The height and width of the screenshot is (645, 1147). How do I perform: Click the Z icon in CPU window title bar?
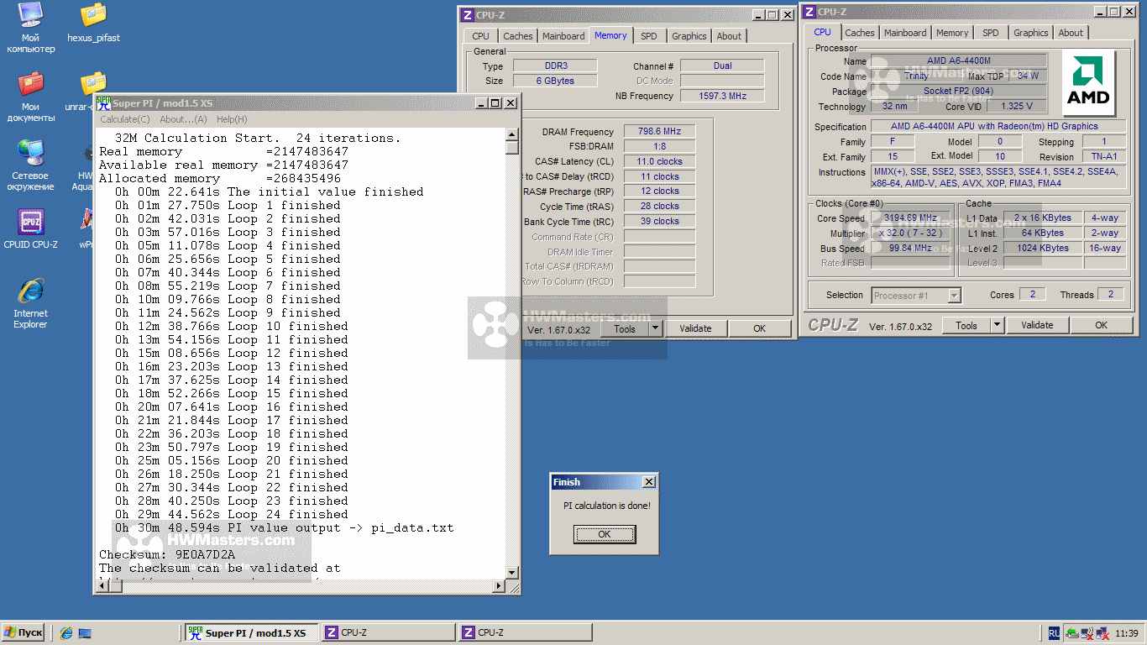[809, 12]
